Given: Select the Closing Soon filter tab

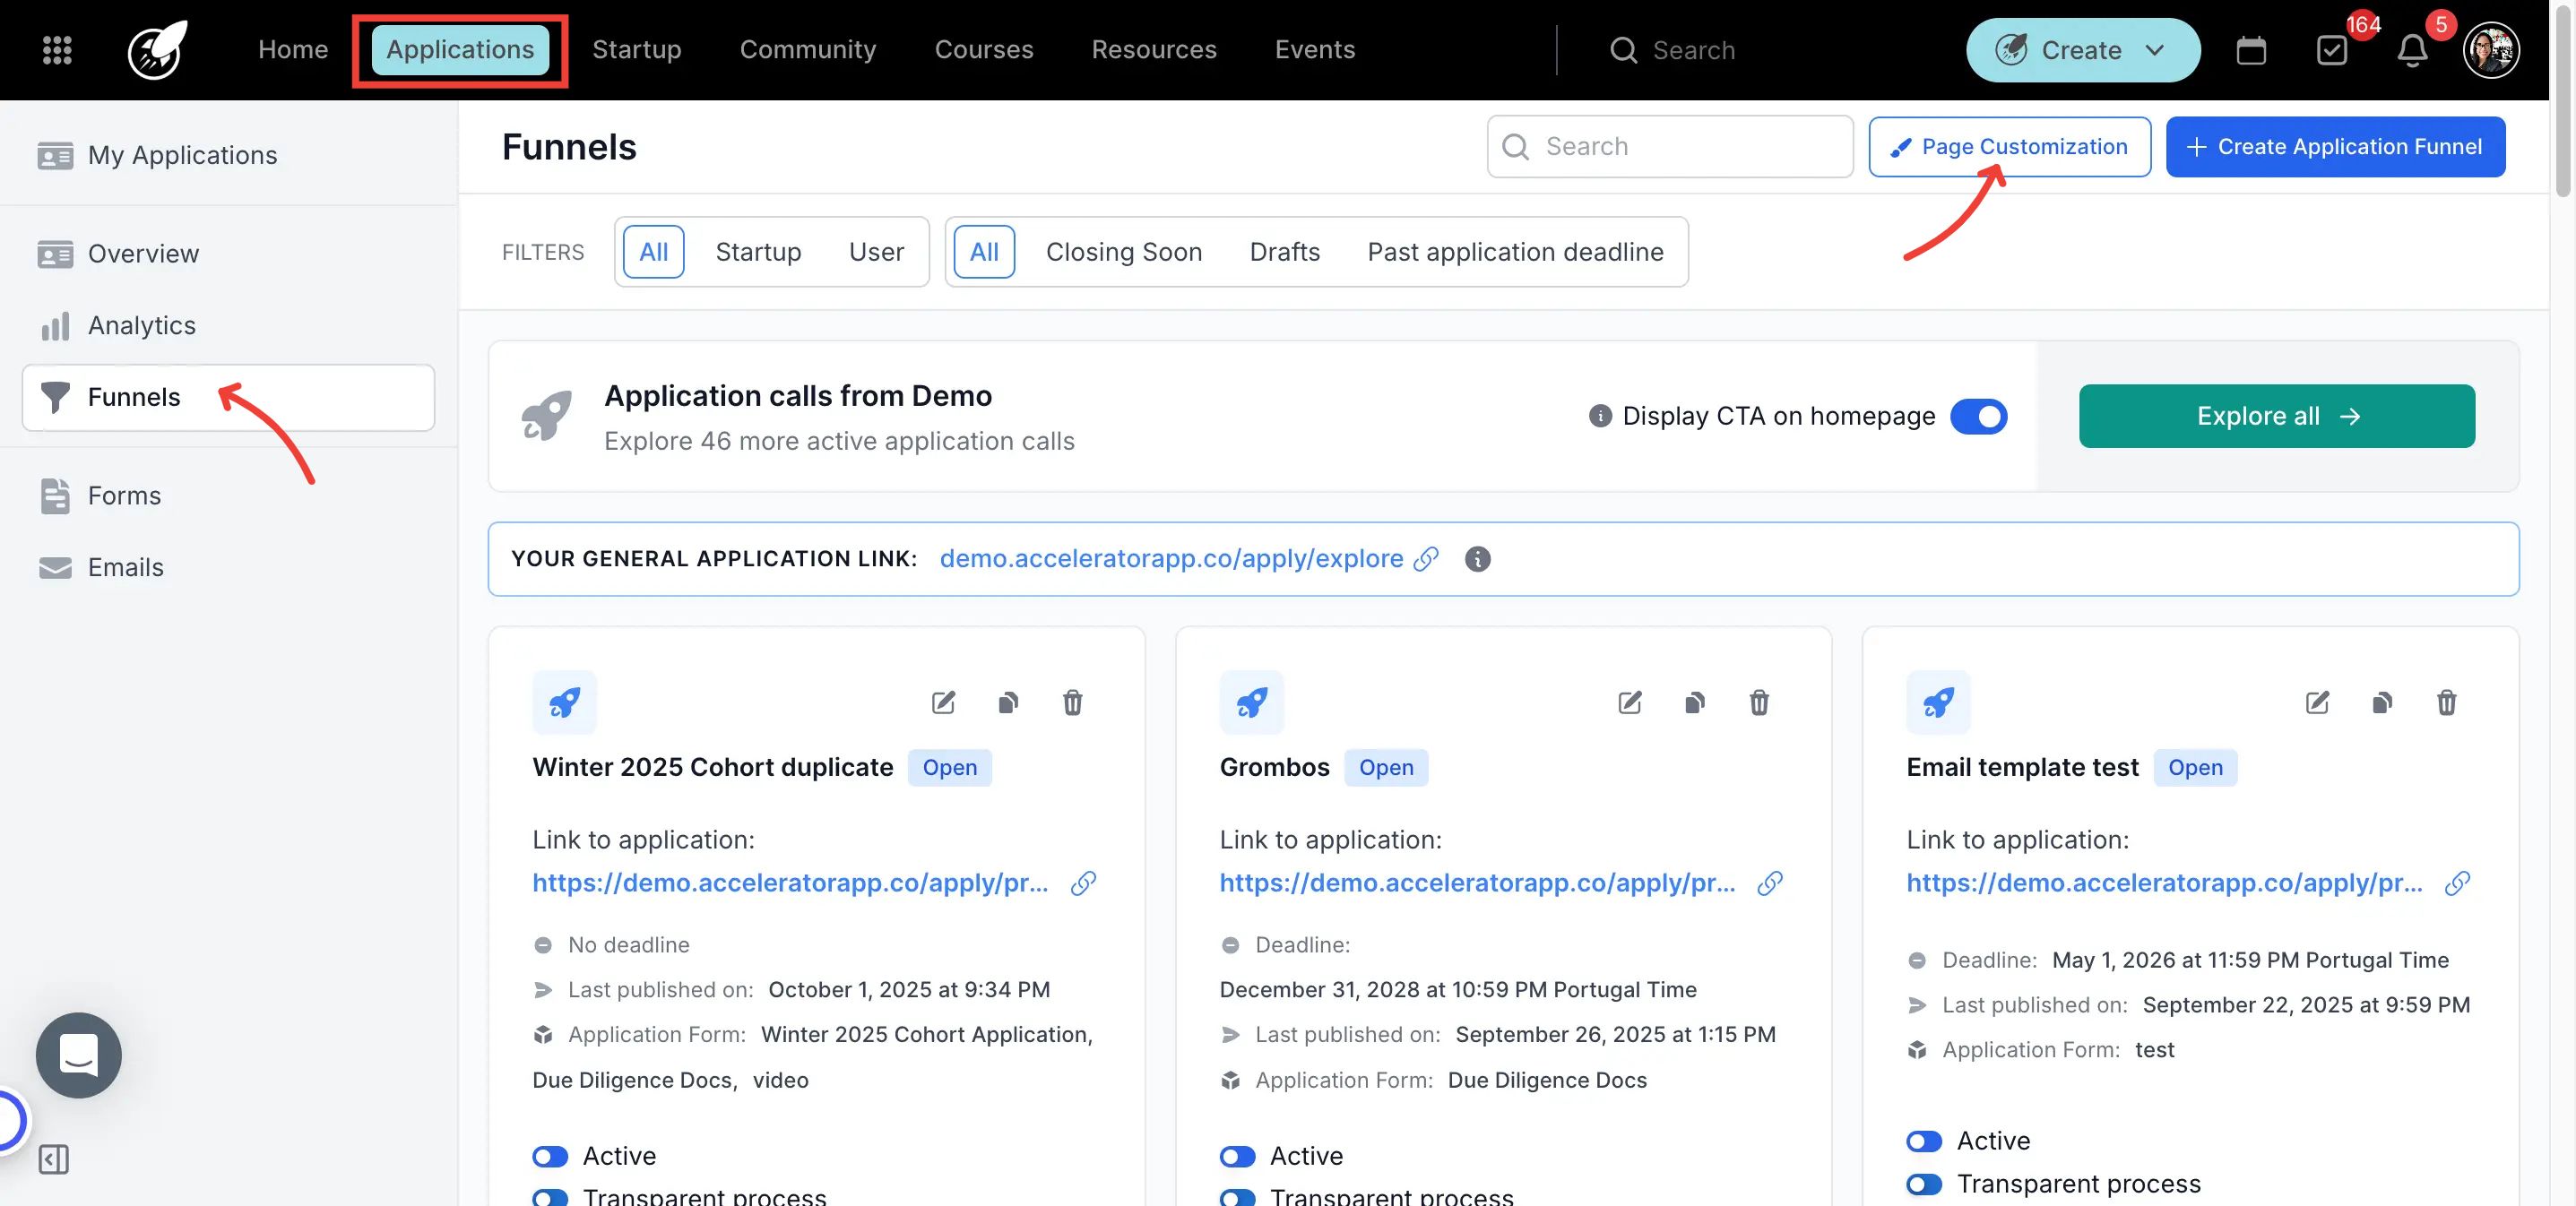Looking at the screenshot, I should pyautogui.click(x=1123, y=252).
